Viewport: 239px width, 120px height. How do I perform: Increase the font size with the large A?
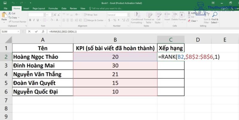pyautogui.click(x=55, y=15)
